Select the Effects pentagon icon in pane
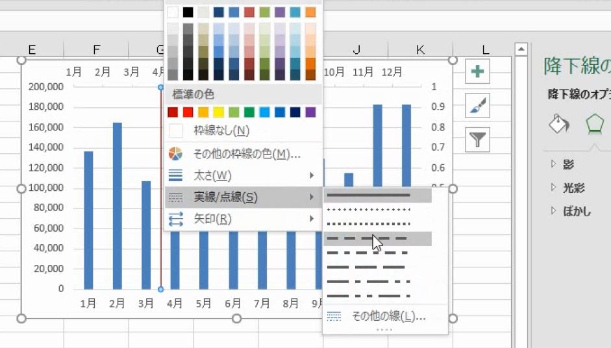Image resolution: width=611 pixels, height=348 pixels. [595, 124]
